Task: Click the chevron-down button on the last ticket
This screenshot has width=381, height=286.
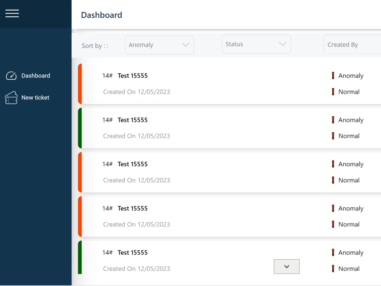Action: (287, 267)
